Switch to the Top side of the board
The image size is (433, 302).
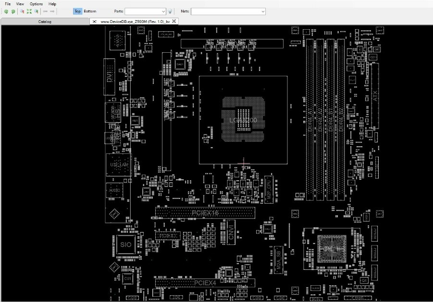coord(77,12)
